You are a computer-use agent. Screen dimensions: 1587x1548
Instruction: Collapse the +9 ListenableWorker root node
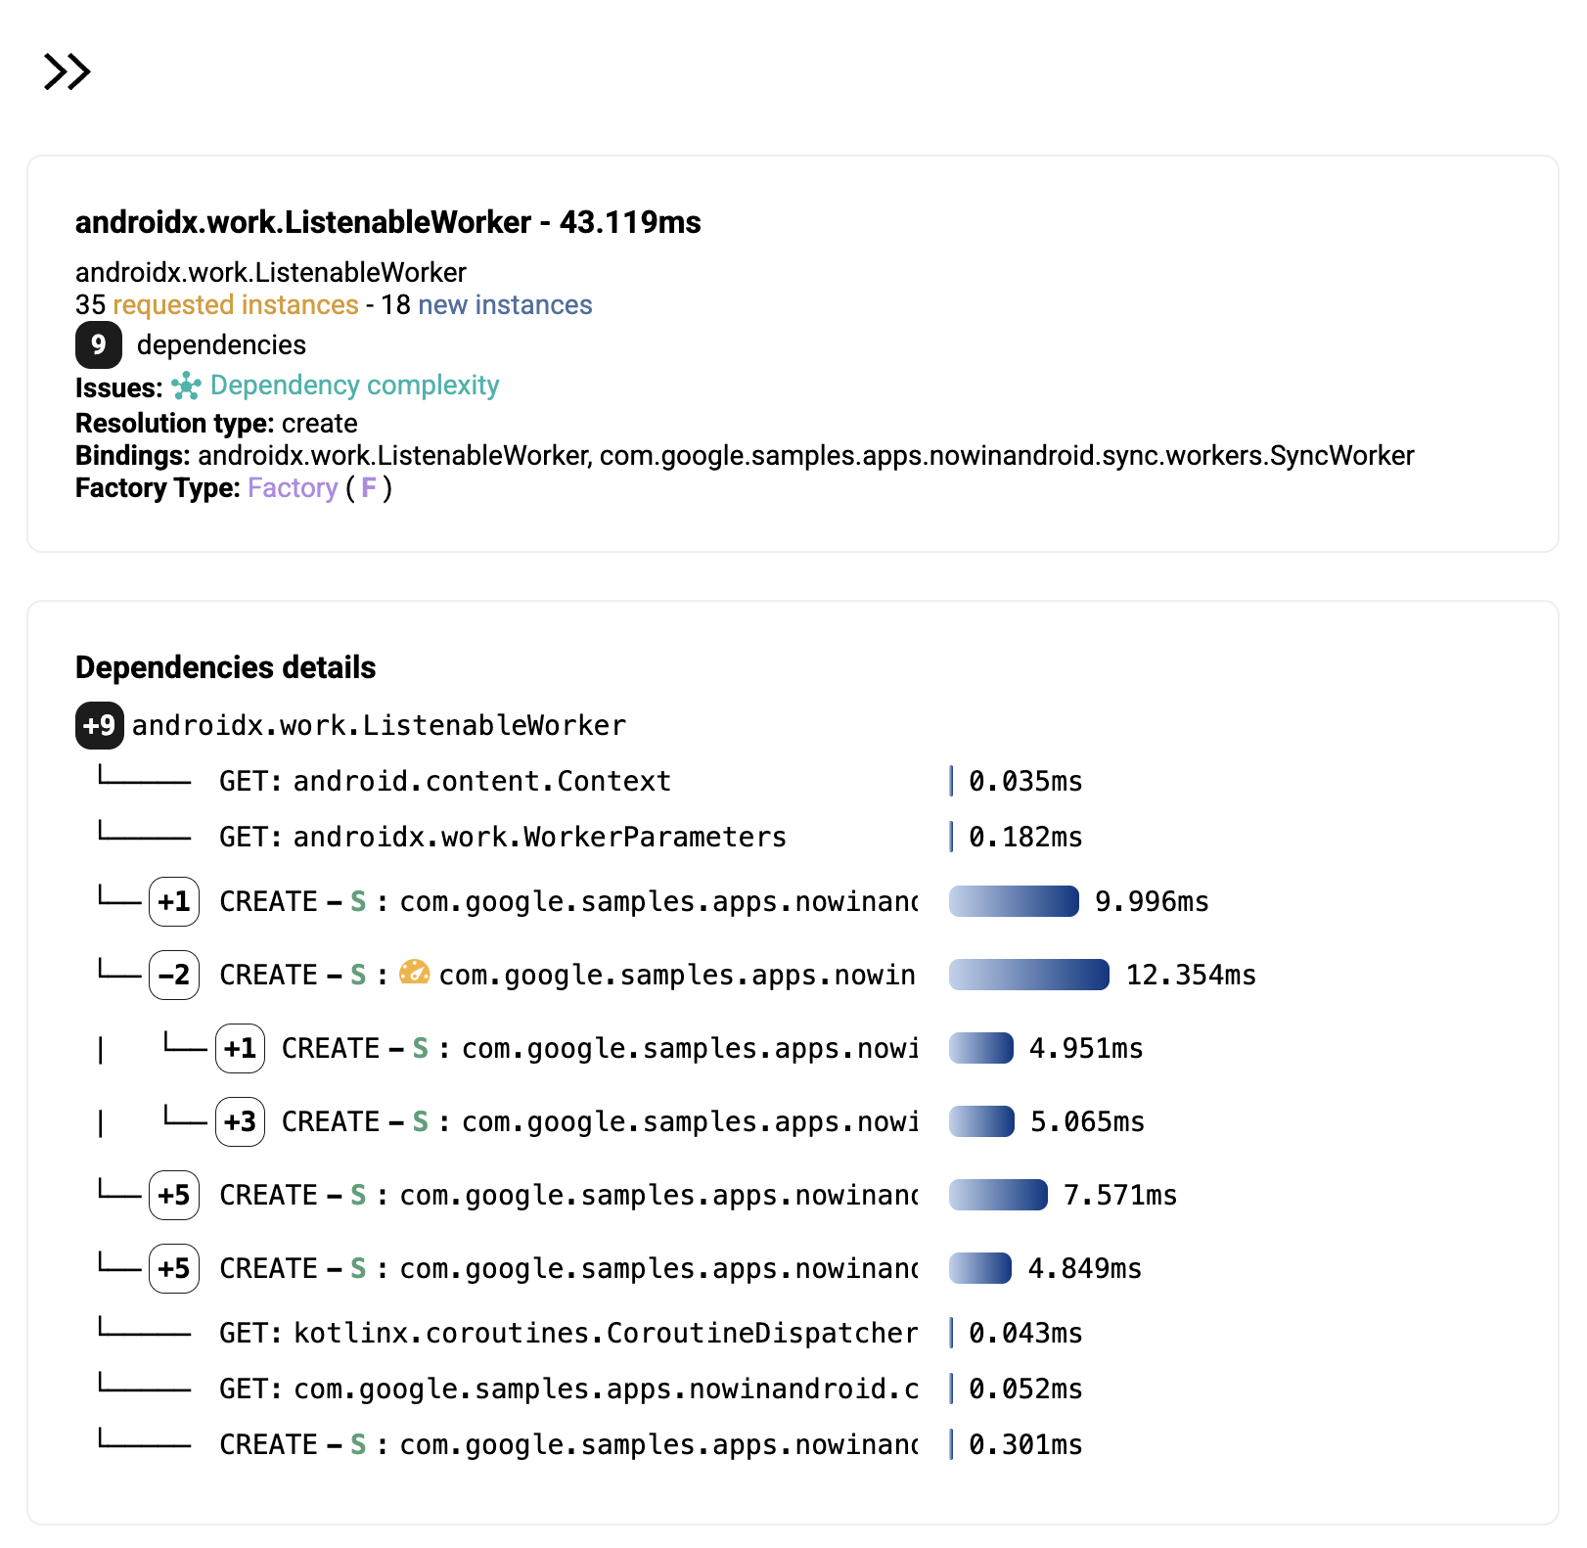[x=99, y=725]
